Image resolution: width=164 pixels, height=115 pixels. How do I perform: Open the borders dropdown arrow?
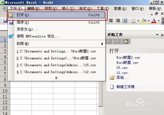pyautogui.click(x=138, y=21)
